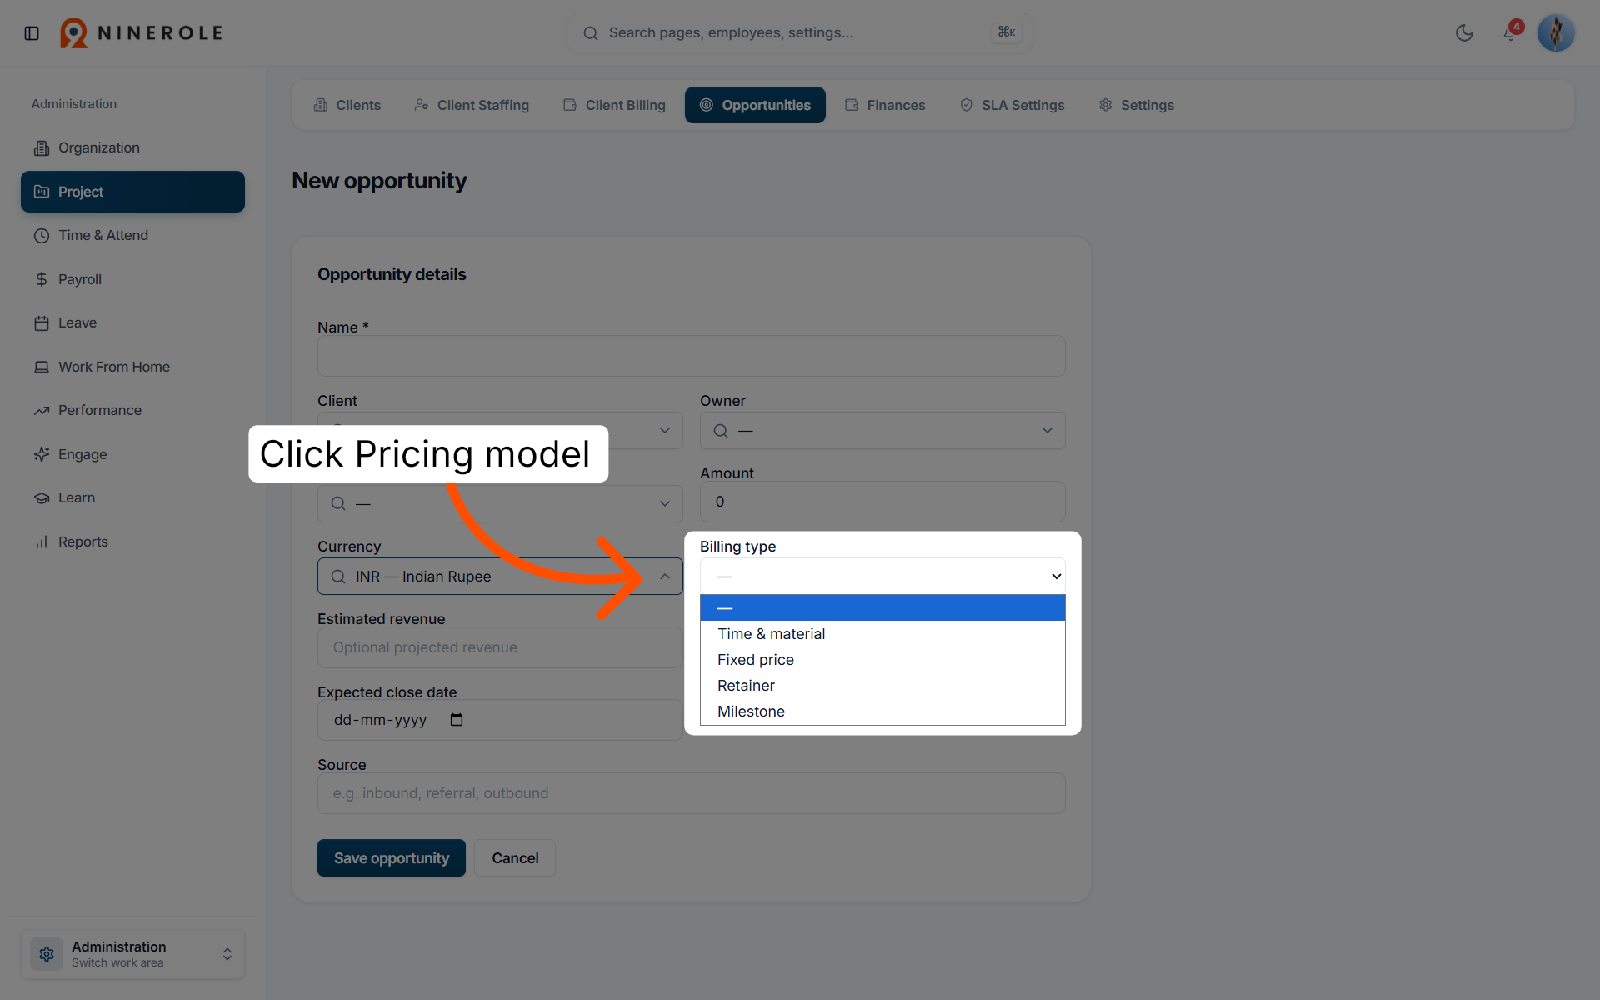Open Work From Home section
The width and height of the screenshot is (1600, 1000).
132,367
